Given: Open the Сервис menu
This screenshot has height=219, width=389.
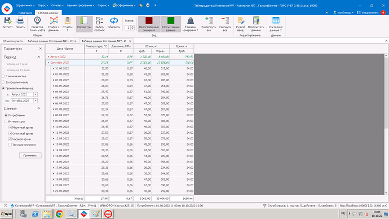Looking at the screenshot, I should (103, 5).
